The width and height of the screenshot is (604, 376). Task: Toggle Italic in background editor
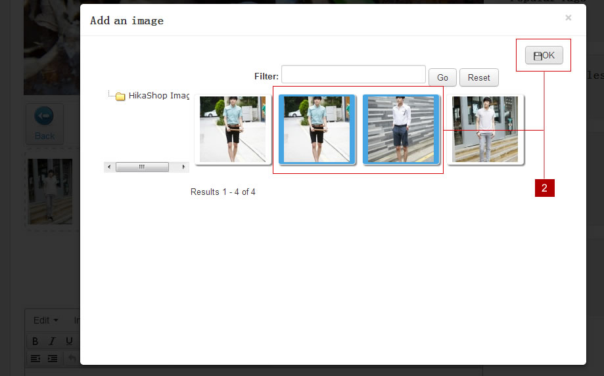tap(52, 341)
